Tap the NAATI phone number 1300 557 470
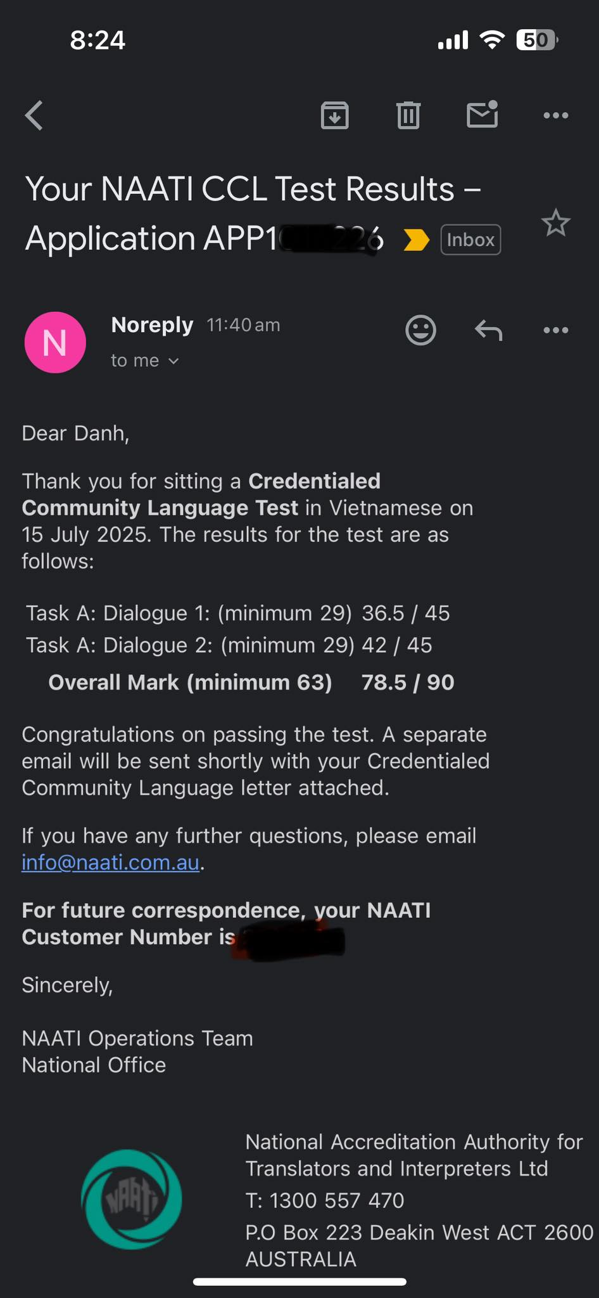 coord(336,1200)
